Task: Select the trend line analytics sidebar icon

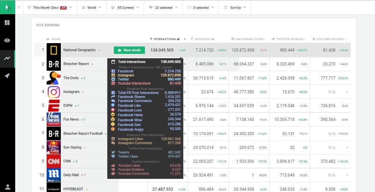Action: point(7,58)
